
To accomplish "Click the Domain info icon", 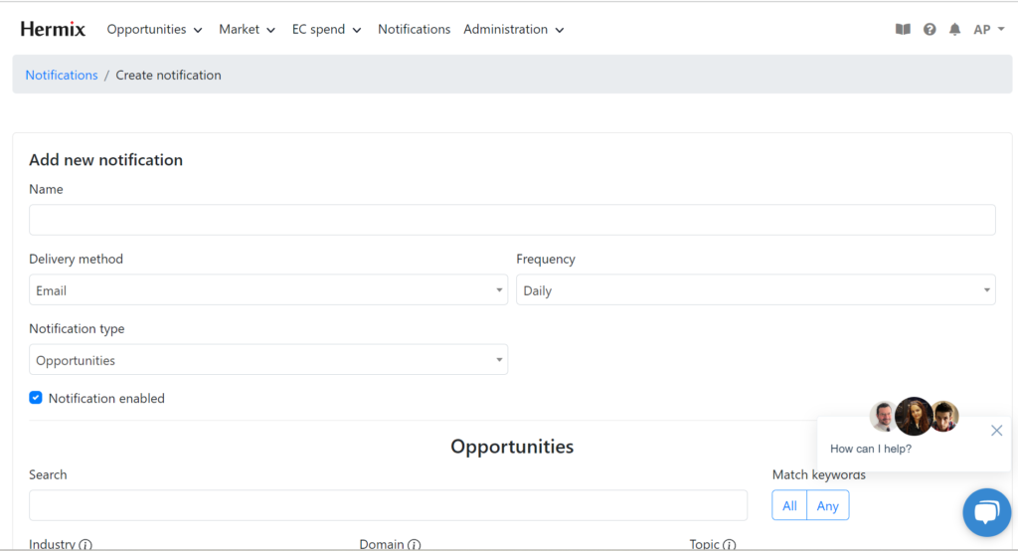I will coord(414,544).
